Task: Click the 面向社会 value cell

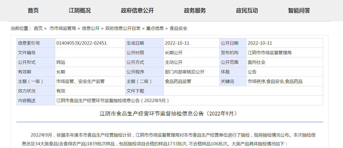Action: pos(285,62)
